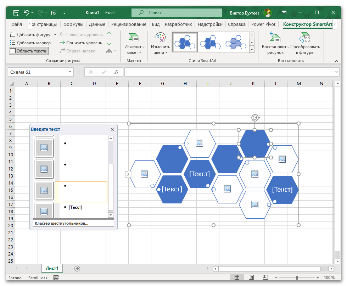Click the rotation handle above the selected hexagon

pos(255,118)
